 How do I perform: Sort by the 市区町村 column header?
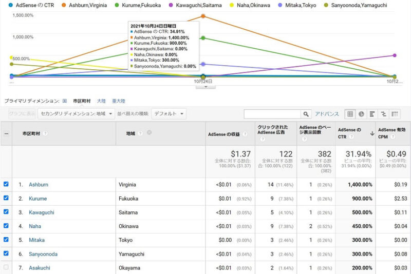pyautogui.click(x=31, y=133)
